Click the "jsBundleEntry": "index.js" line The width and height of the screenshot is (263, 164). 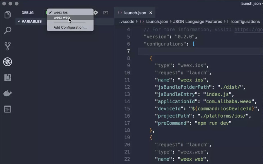[194, 94]
